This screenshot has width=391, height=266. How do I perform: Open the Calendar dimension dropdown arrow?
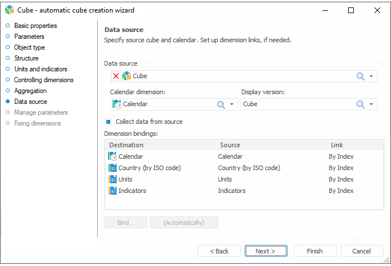click(232, 104)
